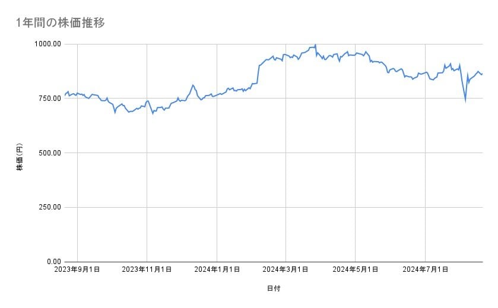Select the 2023年9月1日 date label
The image size is (498, 308).
[x=77, y=269]
